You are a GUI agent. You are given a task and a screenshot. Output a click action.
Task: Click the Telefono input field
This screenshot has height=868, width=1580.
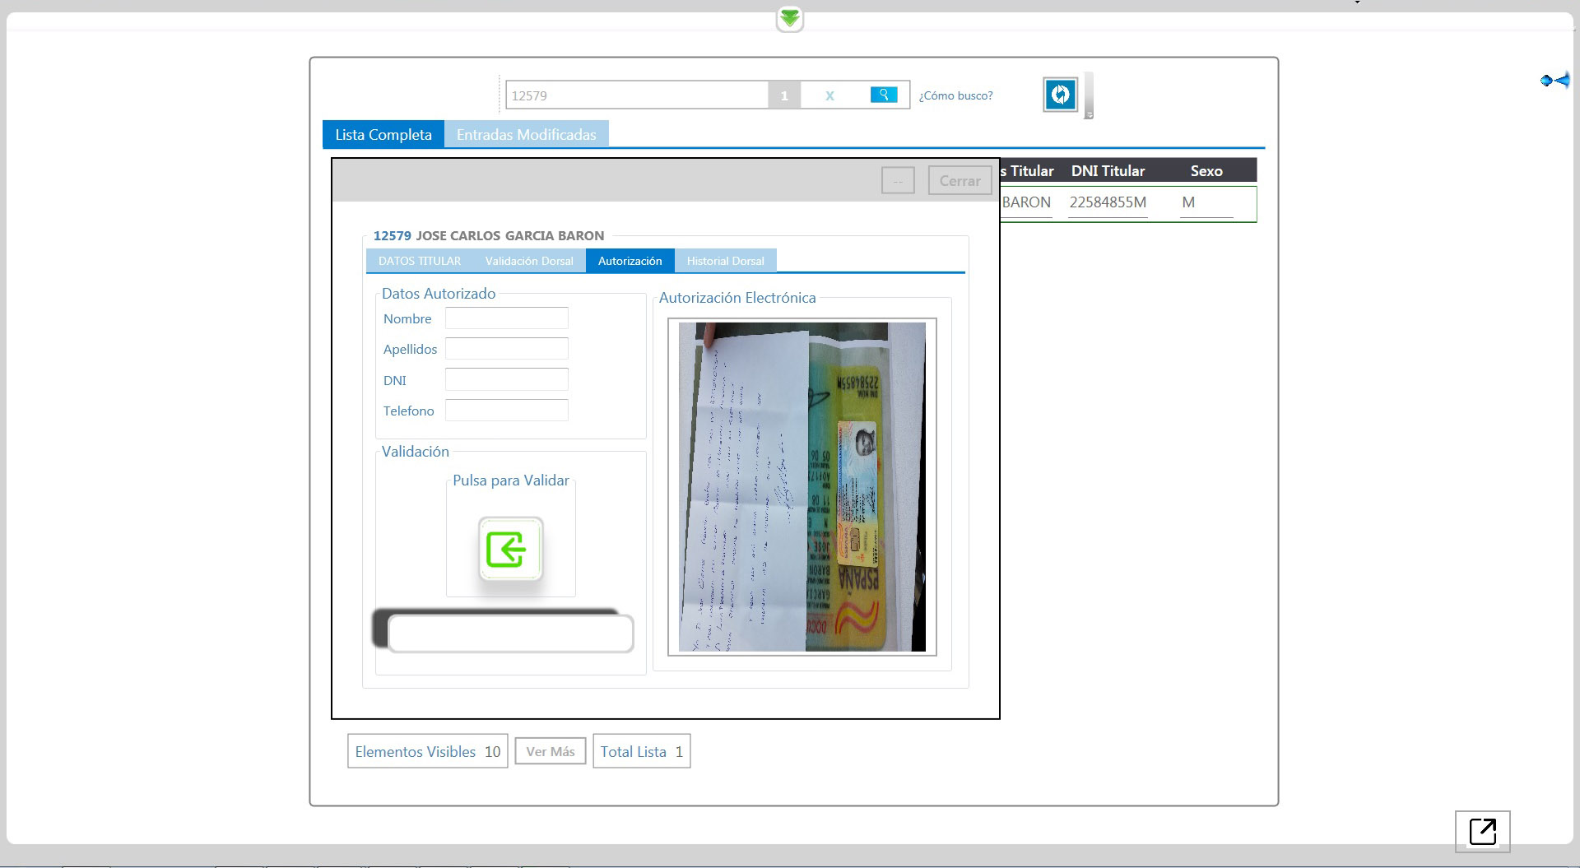coord(506,411)
